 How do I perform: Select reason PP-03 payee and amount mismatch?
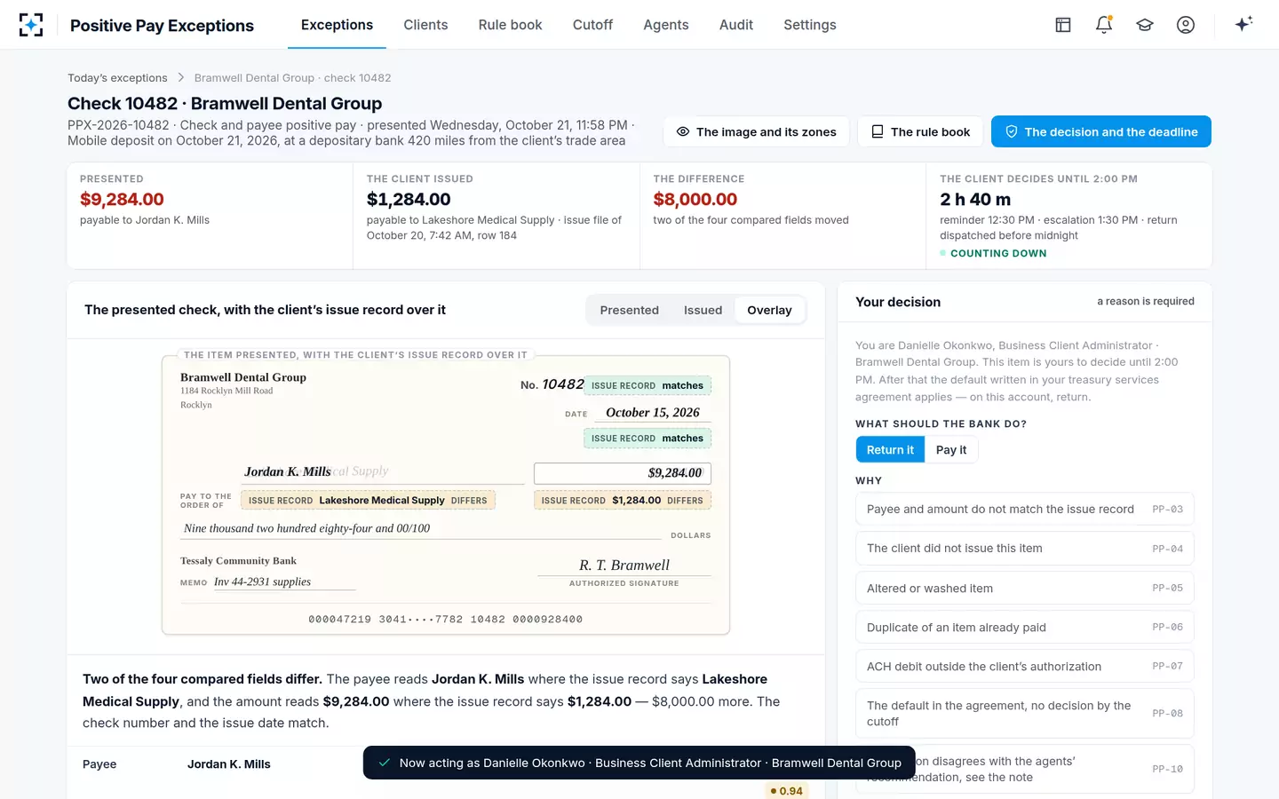1025,510
